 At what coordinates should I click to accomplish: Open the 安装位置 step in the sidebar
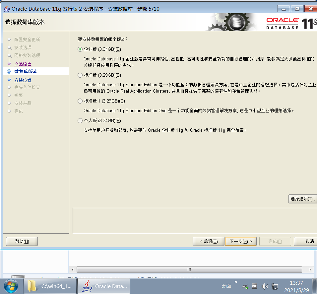(x=23, y=80)
